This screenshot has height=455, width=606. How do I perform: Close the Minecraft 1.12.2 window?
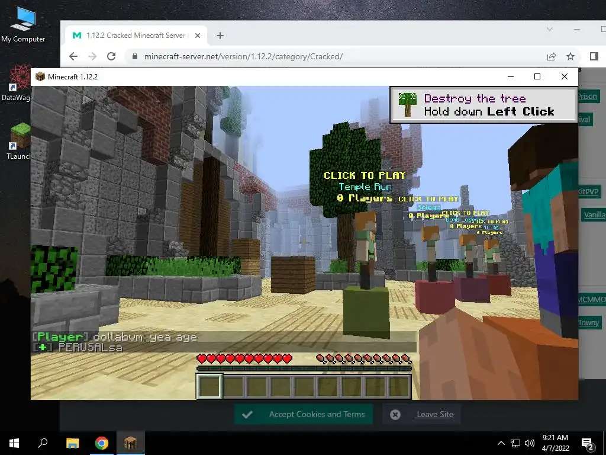(x=564, y=76)
